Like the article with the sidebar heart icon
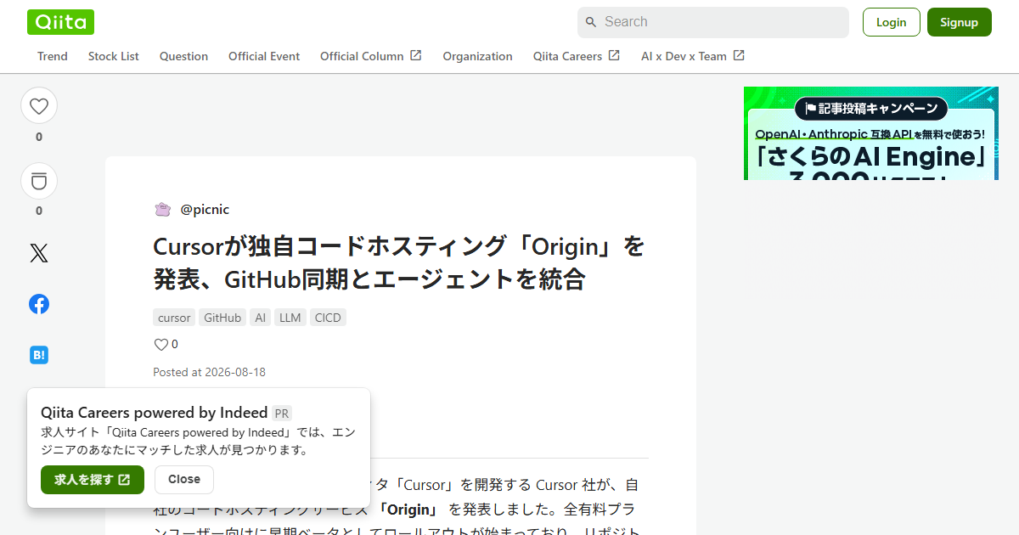The width and height of the screenshot is (1019, 535). point(39,106)
